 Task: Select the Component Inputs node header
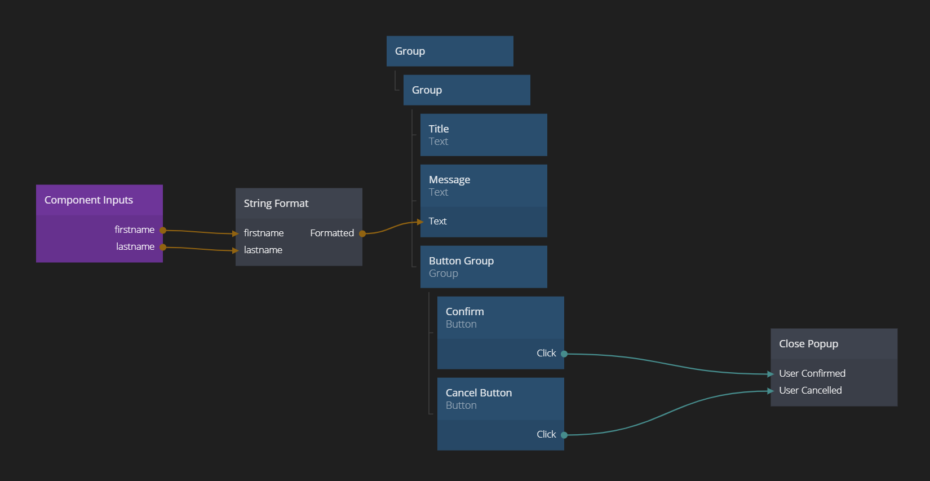click(x=99, y=200)
